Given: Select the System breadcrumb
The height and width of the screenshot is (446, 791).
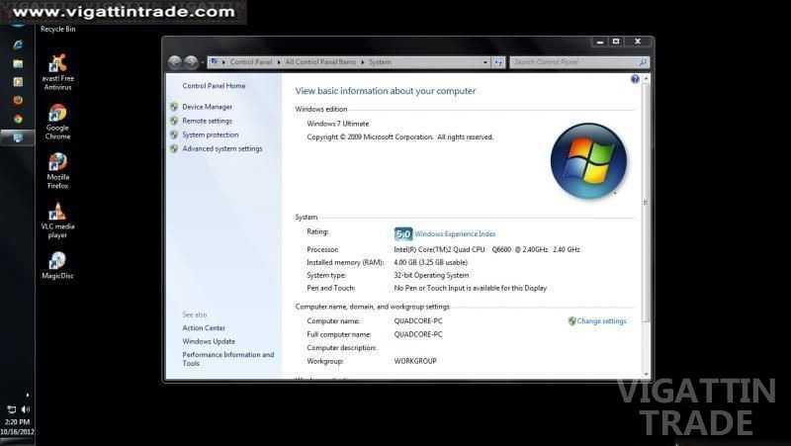Looking at the screenshot, I should click(380, 62).
